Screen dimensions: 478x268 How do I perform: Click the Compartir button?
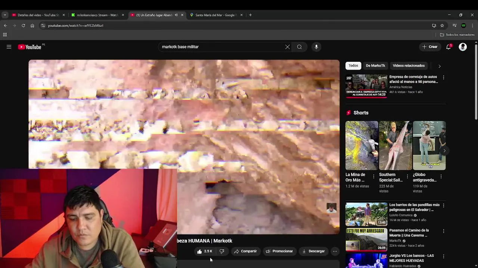[x=245, y=251]
